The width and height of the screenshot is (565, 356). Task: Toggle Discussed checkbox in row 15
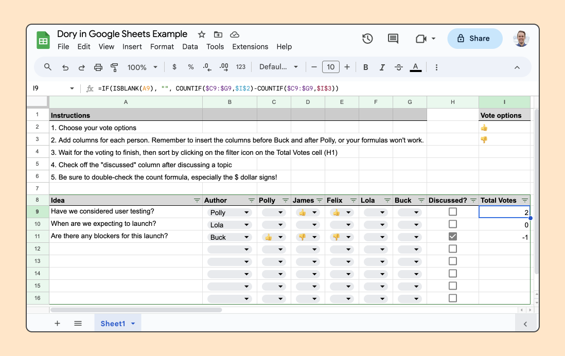[x=453, y=286]
